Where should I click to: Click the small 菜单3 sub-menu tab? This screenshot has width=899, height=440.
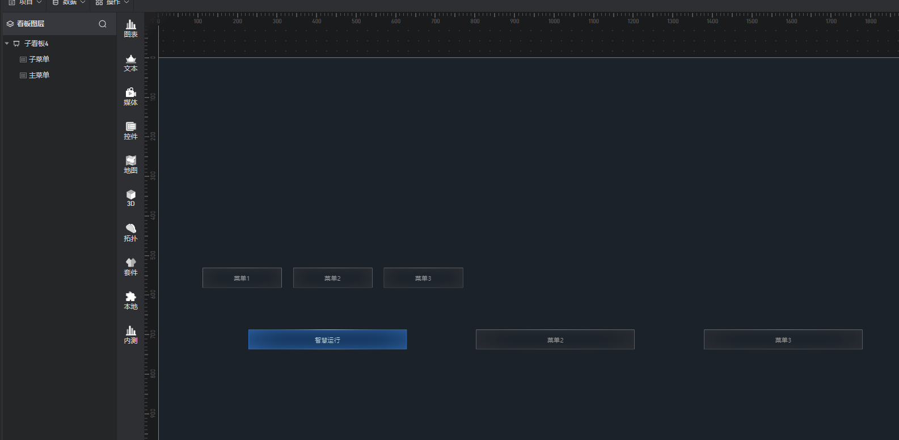tap(423, 278)
